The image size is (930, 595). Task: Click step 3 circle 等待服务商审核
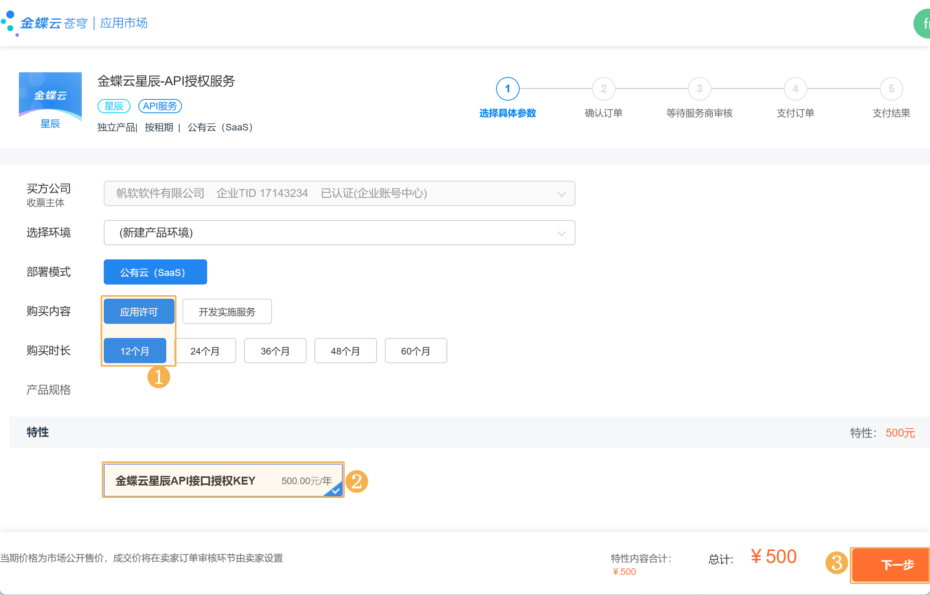point(699,89)
